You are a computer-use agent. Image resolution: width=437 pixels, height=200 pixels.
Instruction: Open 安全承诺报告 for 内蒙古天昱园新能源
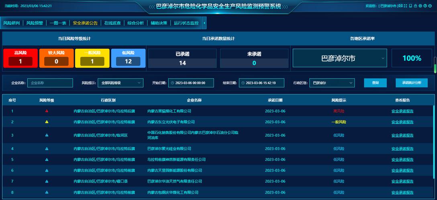pyautogui.click(x=402, y=170)
